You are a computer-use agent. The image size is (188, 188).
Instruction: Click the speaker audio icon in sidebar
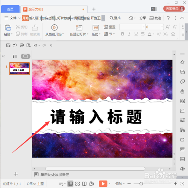[x=182, y=169]
